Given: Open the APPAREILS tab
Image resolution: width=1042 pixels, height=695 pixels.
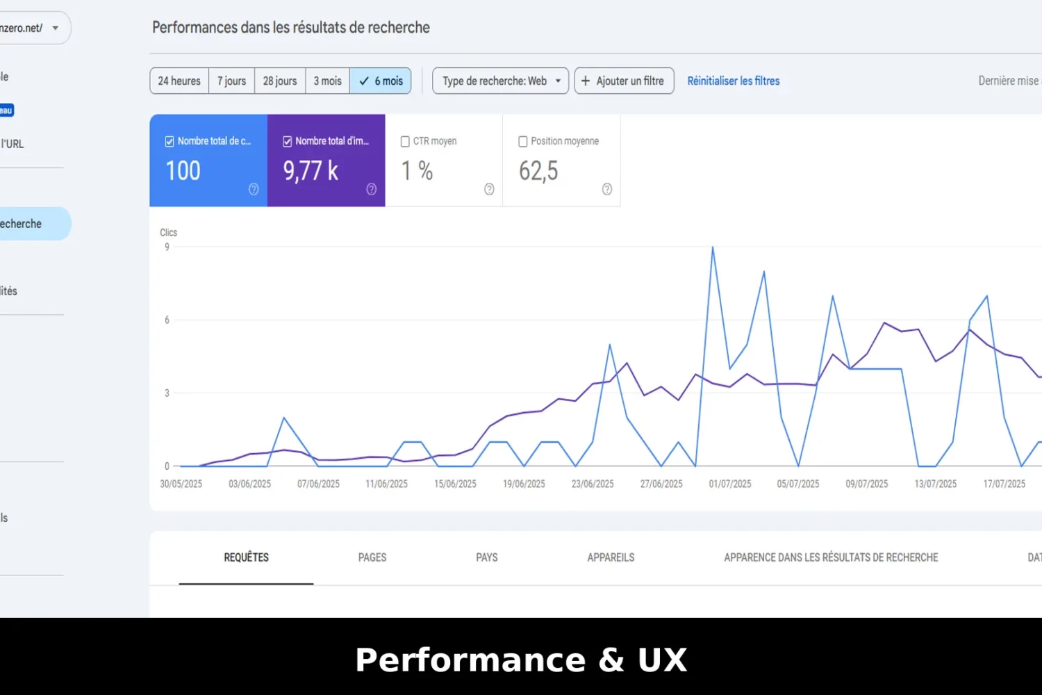Looking at the screenshot, I should pyautogui.click(x=611, y=557).
